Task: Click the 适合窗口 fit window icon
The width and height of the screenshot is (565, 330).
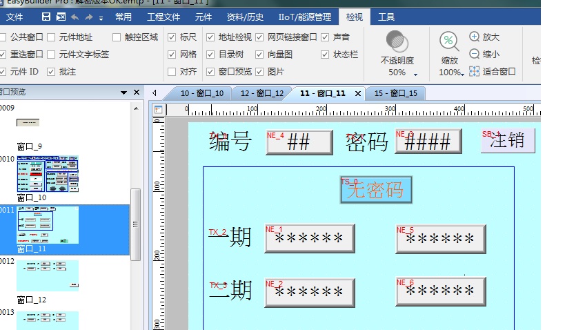Action: tap(475, 71)
